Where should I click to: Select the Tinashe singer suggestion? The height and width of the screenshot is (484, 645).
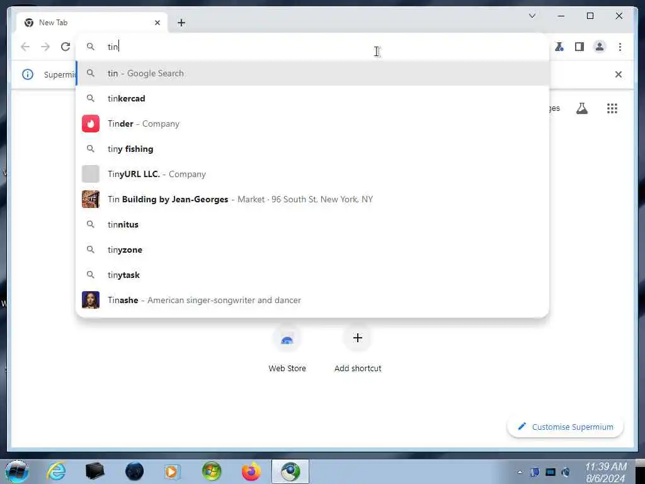pos(312,300)
